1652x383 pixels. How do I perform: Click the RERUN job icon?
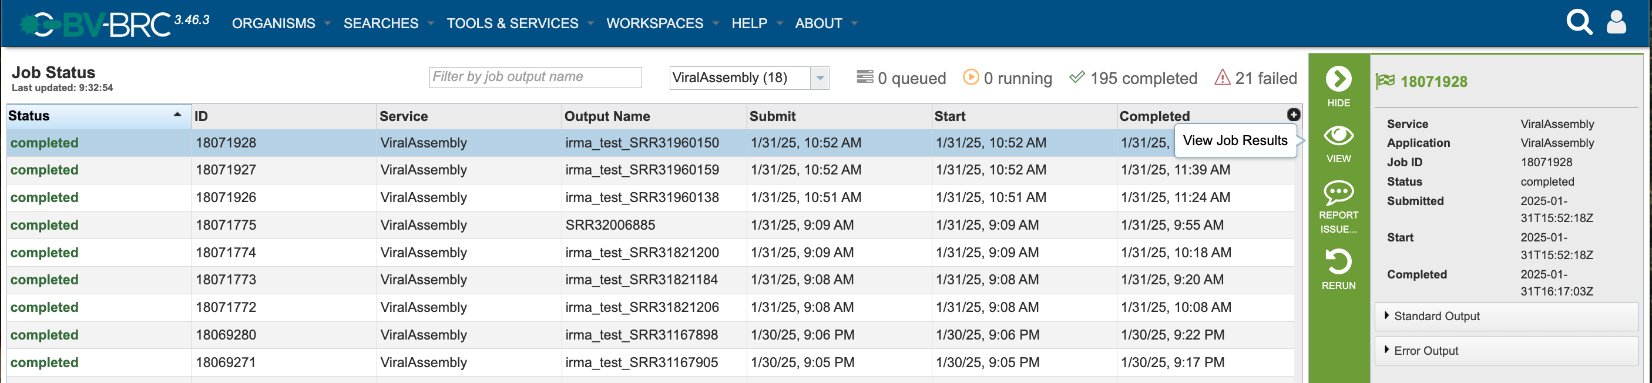click(x=1338, y=262)
